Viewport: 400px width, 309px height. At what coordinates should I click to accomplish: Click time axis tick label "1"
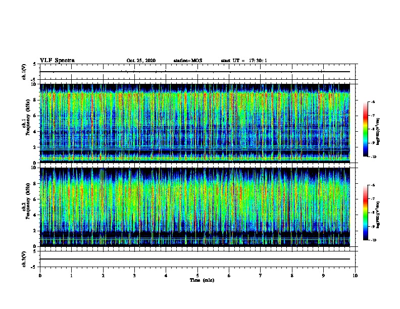(x=71, y=276)
